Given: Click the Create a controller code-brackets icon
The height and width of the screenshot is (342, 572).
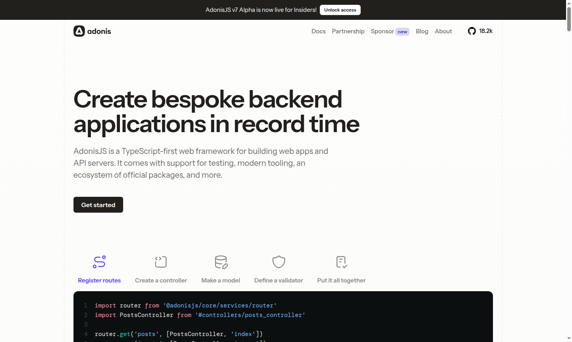Looking at the screenshot, I should coord(161,262).
